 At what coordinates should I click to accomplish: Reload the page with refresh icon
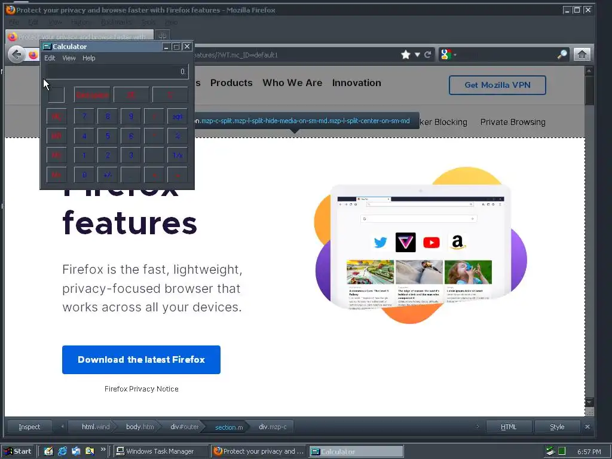click(428, 54)
